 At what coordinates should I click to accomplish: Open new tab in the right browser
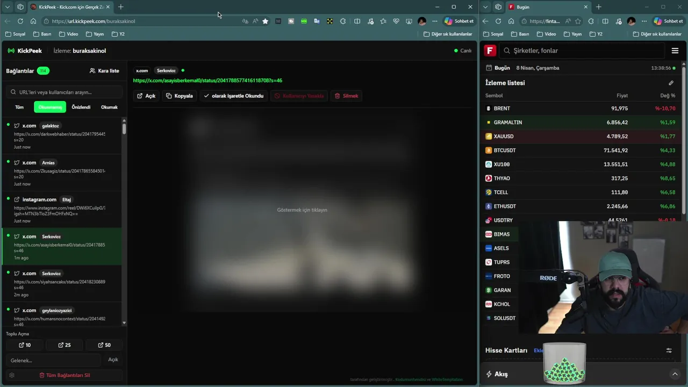[x=598, y=7]
